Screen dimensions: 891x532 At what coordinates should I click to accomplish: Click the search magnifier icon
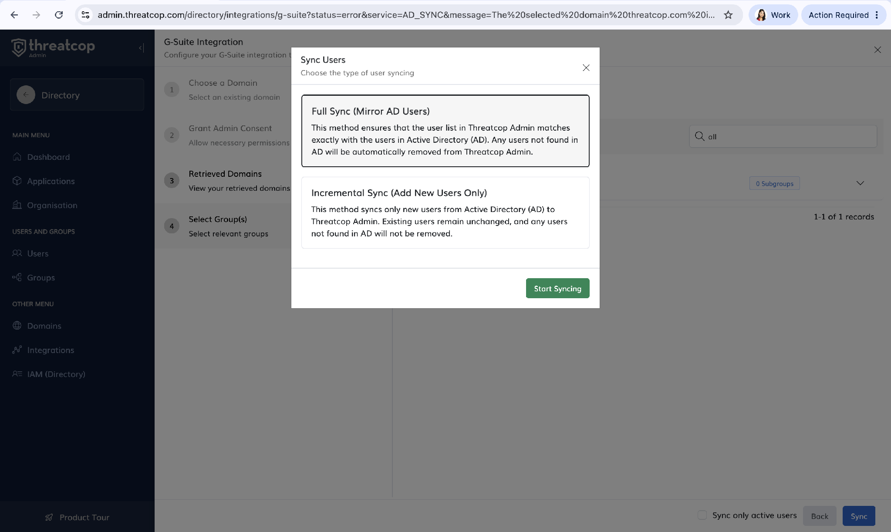point(699,136)
